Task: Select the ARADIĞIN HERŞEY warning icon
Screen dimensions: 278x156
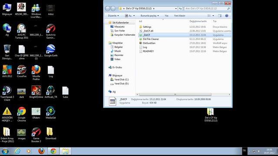Action: (x=7, y=114)
